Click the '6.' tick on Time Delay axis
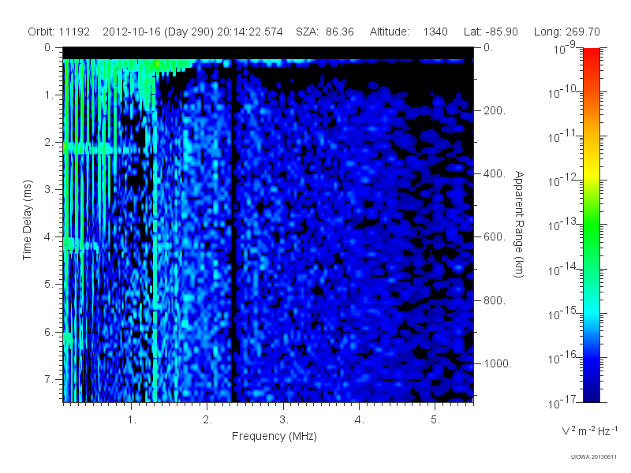Screen dimensions: 631x473 pos(49,332)
